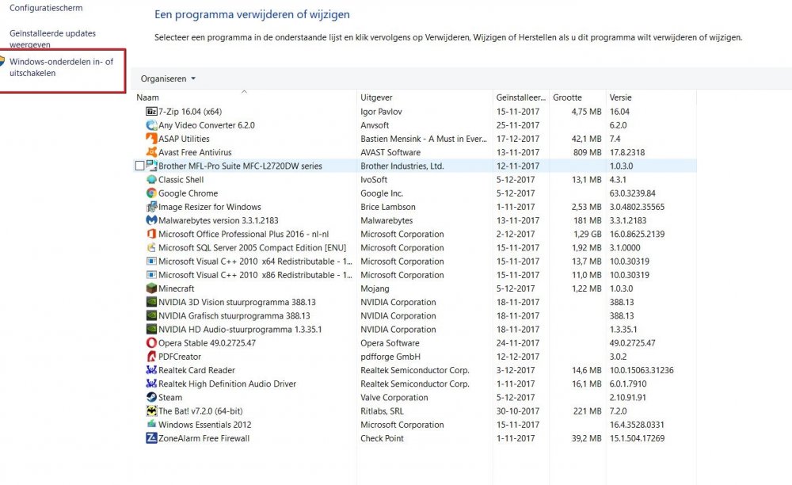
Task: Click publisher Ritlabs, SRL cell
Action: pyautogui.click(x=382, y=411)
